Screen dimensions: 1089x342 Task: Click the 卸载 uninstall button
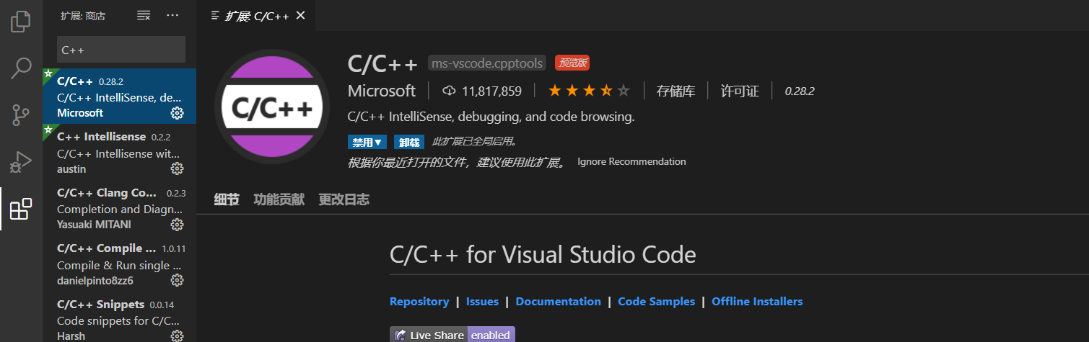point(408,142)
